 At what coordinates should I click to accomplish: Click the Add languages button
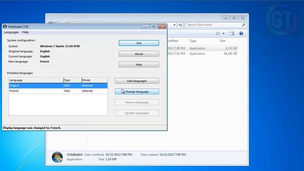[x=137, y=81]
